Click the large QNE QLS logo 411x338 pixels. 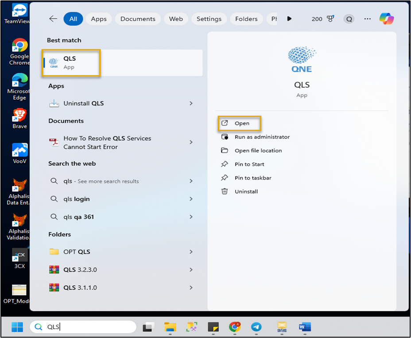coord(302,59)
